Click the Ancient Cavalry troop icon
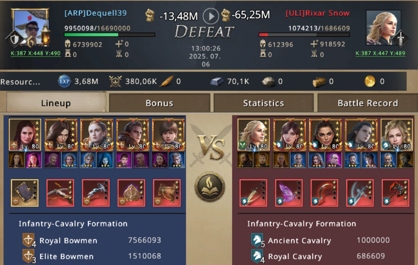The image size is (418, 265). [x=257, y=240]
